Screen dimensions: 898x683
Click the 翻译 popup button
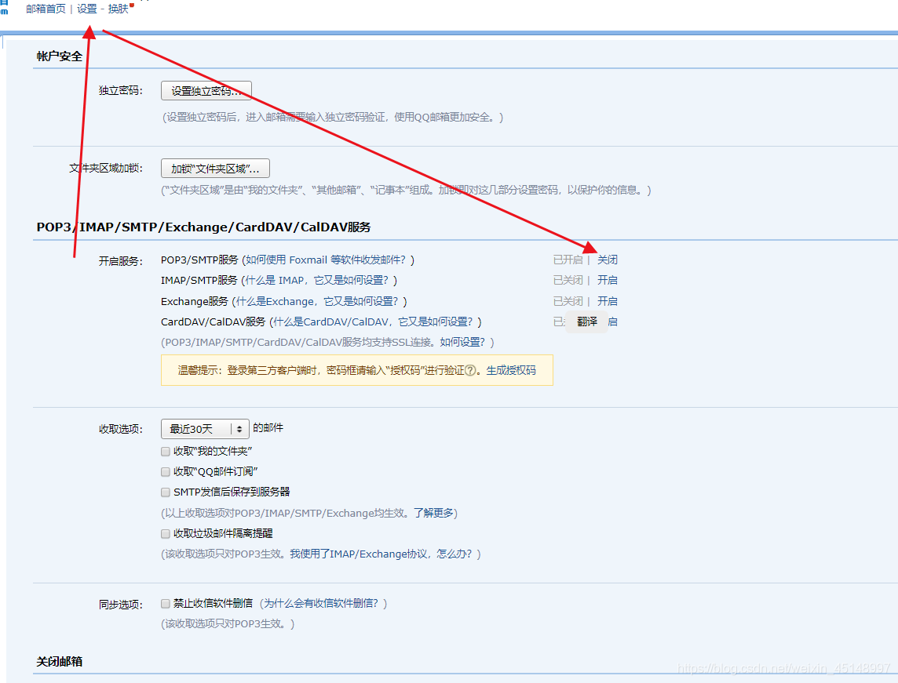coord(587,322)
